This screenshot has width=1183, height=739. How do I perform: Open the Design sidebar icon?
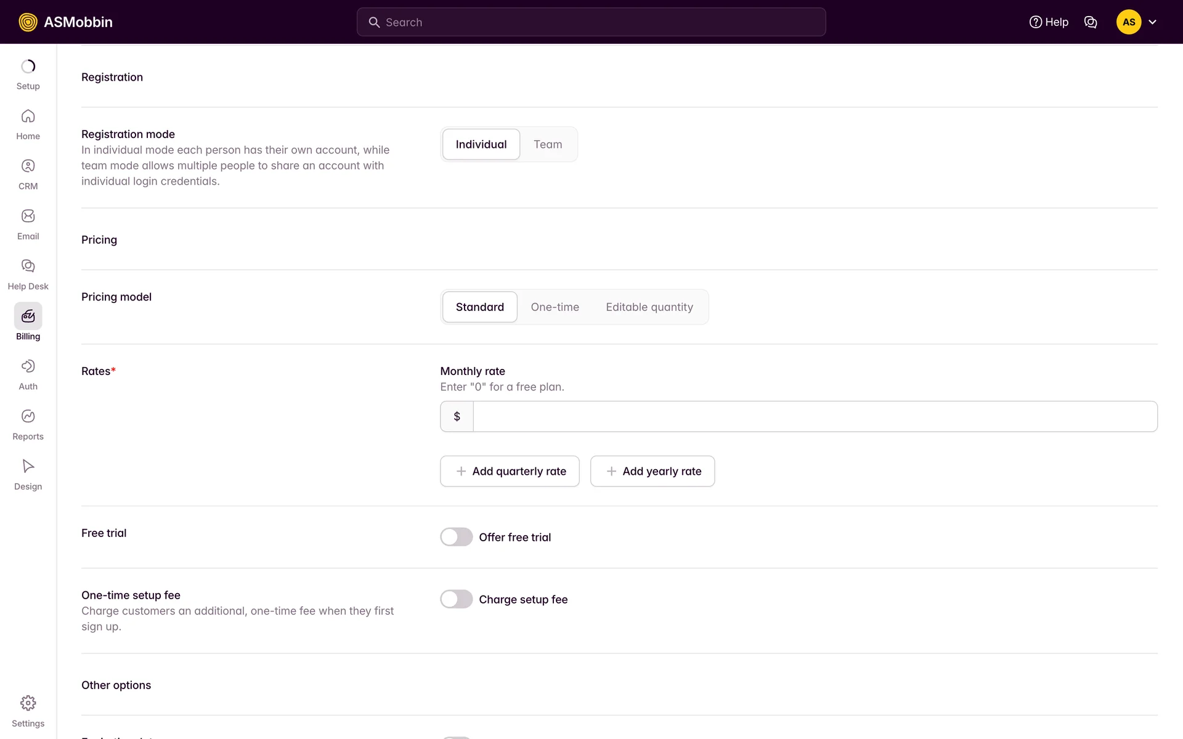[x=28, y=466]
